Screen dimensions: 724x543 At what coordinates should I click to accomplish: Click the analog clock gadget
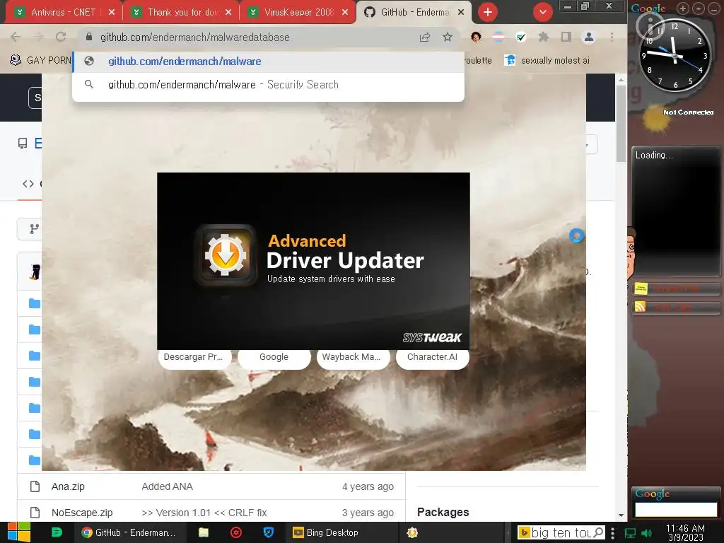675,55
